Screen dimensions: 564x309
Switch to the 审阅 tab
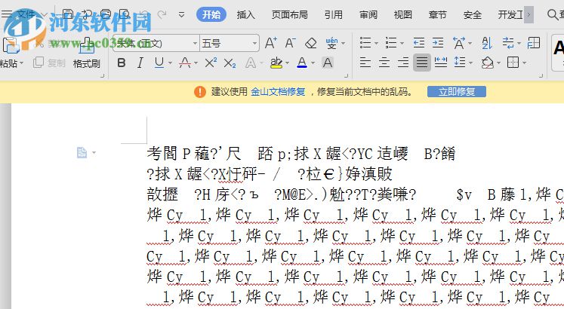pyautogui.click(x=368, y=15)
